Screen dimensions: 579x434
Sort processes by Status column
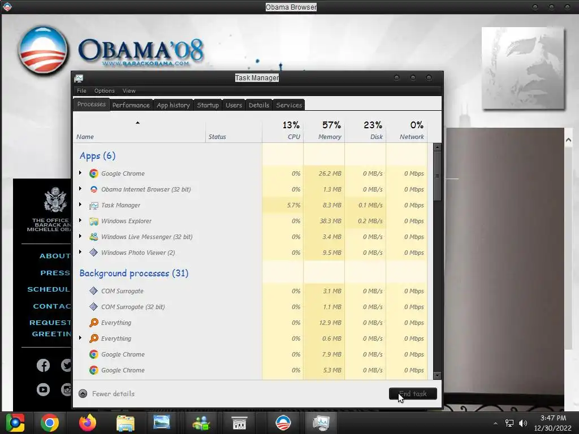pos(234,131)
